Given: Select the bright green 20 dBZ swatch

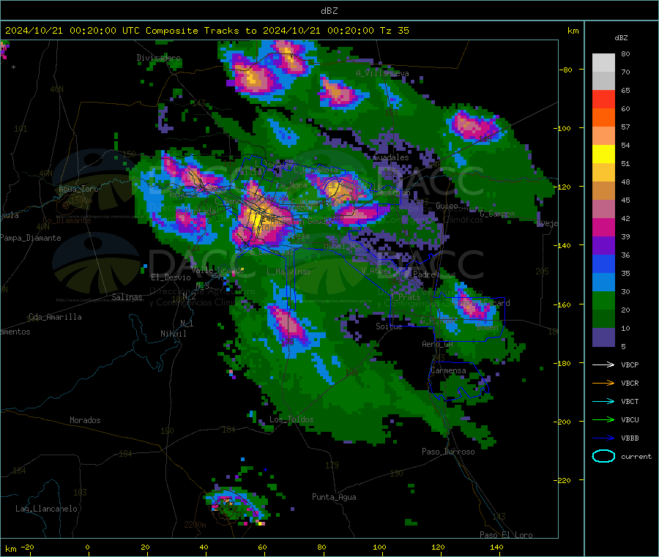Looking at the screenshot, I should pos(603,300).
